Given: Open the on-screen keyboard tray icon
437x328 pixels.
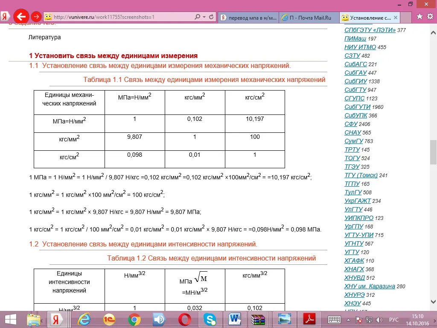Looking at the screenshot, I should [x=334, y=319].
